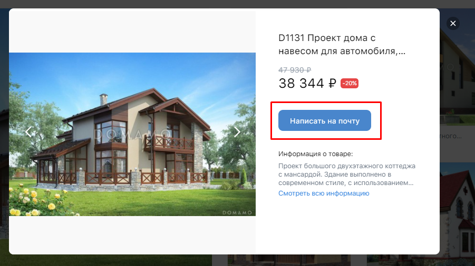Screen dimensions: 475x266
Task: Click the 38 344 ₽ current price
Action: (x=307, y=84)
